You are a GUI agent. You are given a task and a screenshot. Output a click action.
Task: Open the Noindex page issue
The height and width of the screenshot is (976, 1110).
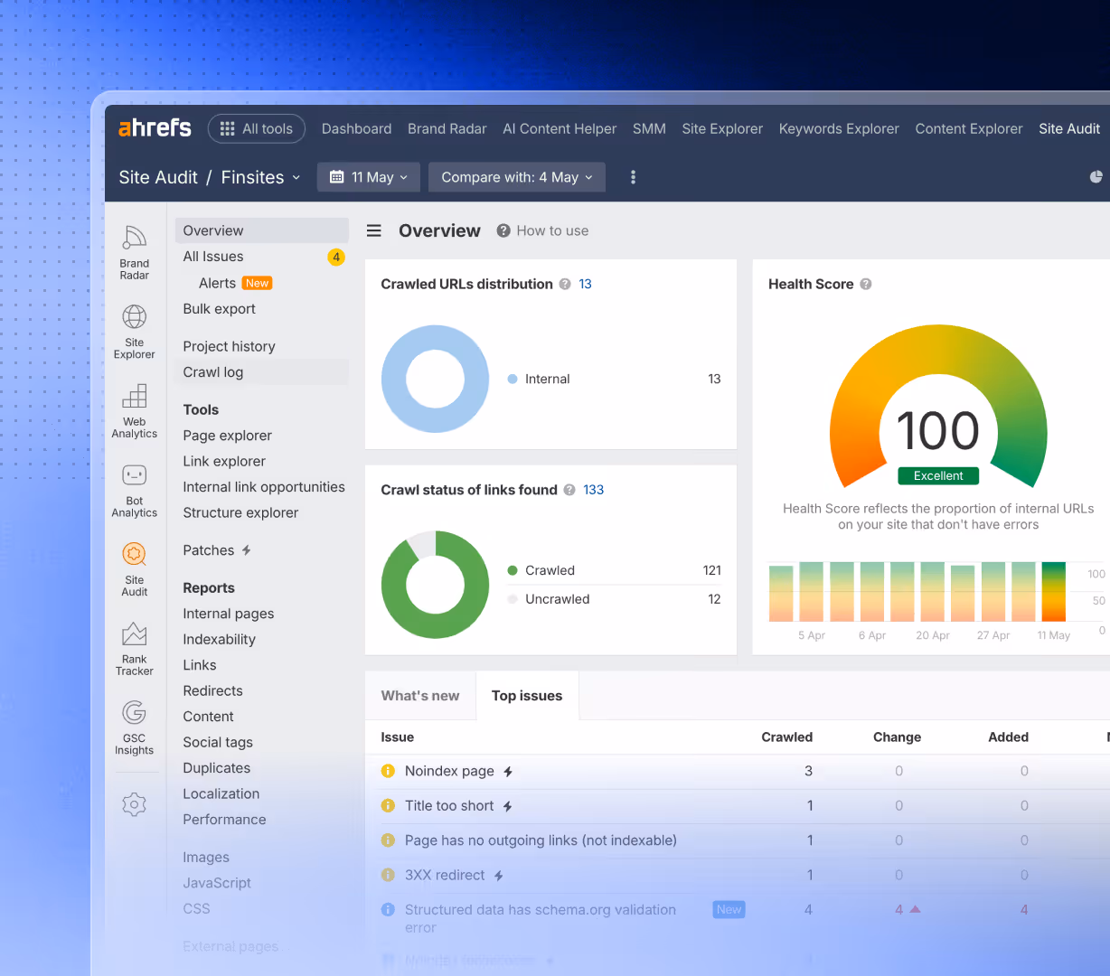pyautogui.click(x=449, y=771)
